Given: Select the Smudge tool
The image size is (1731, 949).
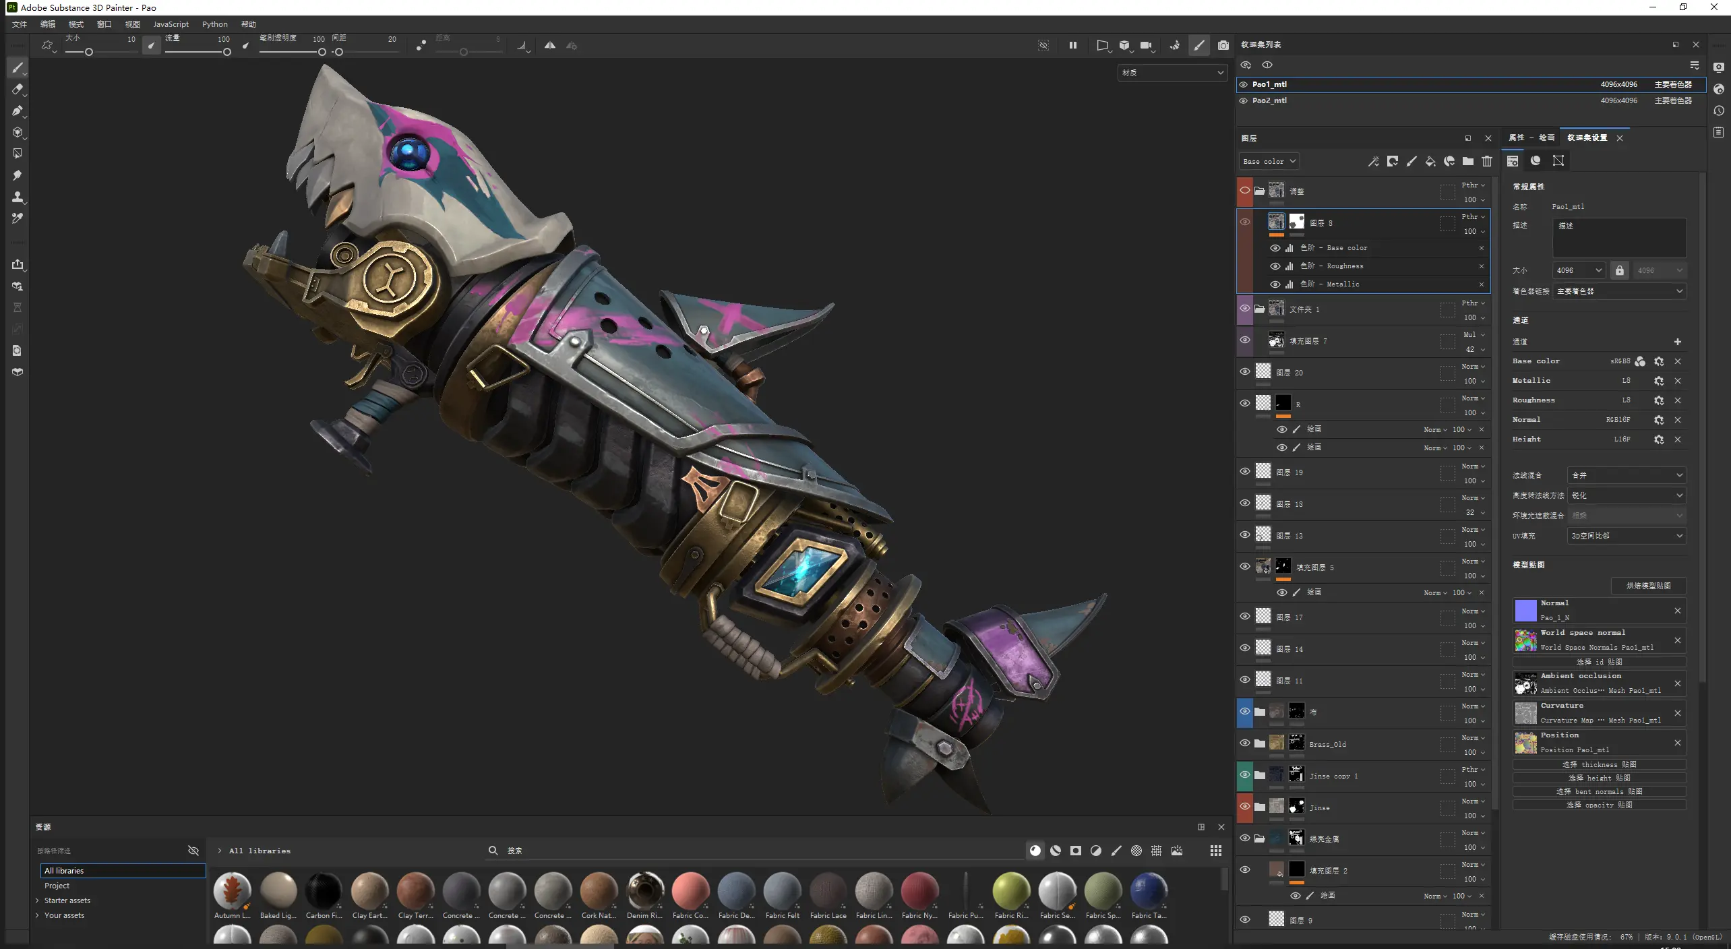Looking at the screenshot, I should 18,175.
